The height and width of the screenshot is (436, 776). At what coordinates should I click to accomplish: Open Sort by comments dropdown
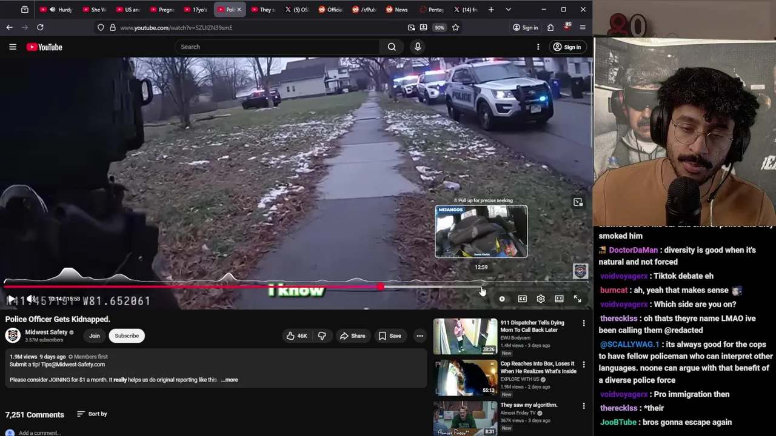(x=92, y=414)
